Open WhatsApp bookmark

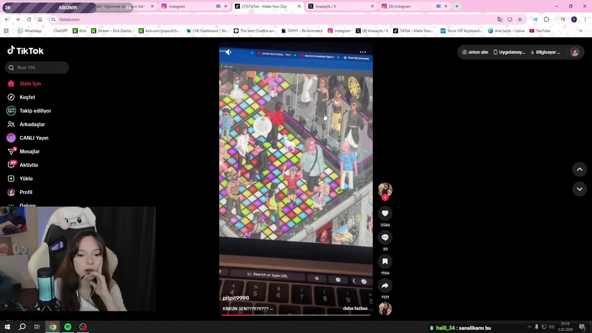click(30, 31)
